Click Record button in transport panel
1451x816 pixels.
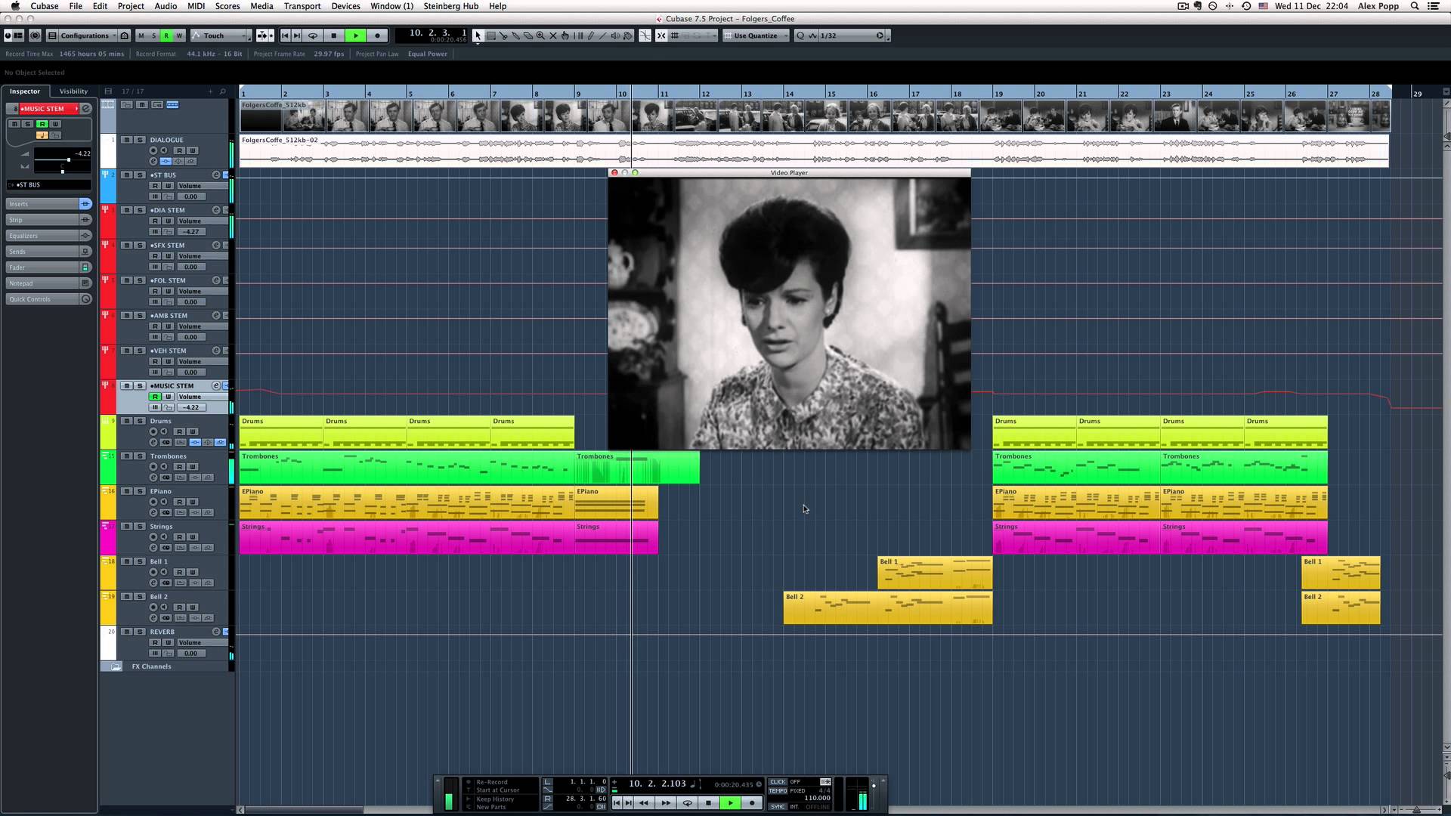click(751, 803)
